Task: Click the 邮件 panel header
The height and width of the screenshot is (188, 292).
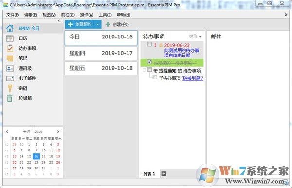Action: click(216, 37)
